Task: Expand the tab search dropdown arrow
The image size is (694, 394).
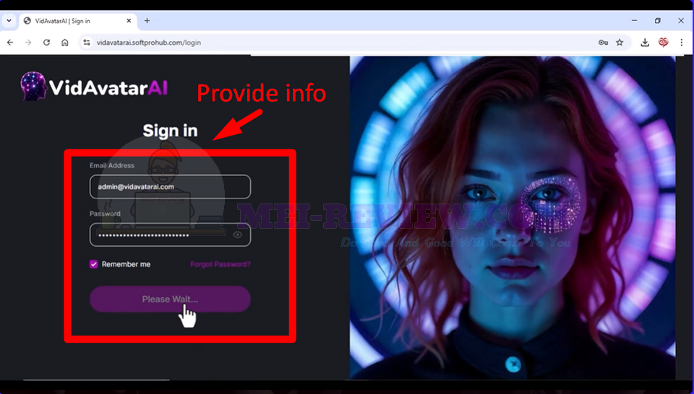Action: coord(9,21)
